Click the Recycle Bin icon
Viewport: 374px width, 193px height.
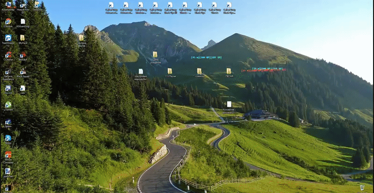click(x=362, y=187)
